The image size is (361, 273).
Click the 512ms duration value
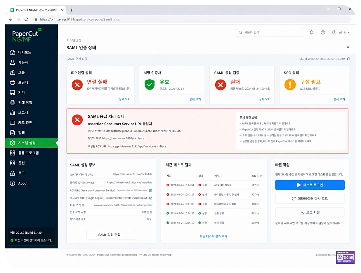[x=256, y=185]
